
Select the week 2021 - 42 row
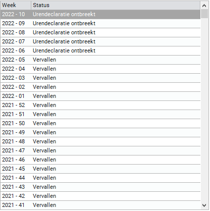click(100, 196)
